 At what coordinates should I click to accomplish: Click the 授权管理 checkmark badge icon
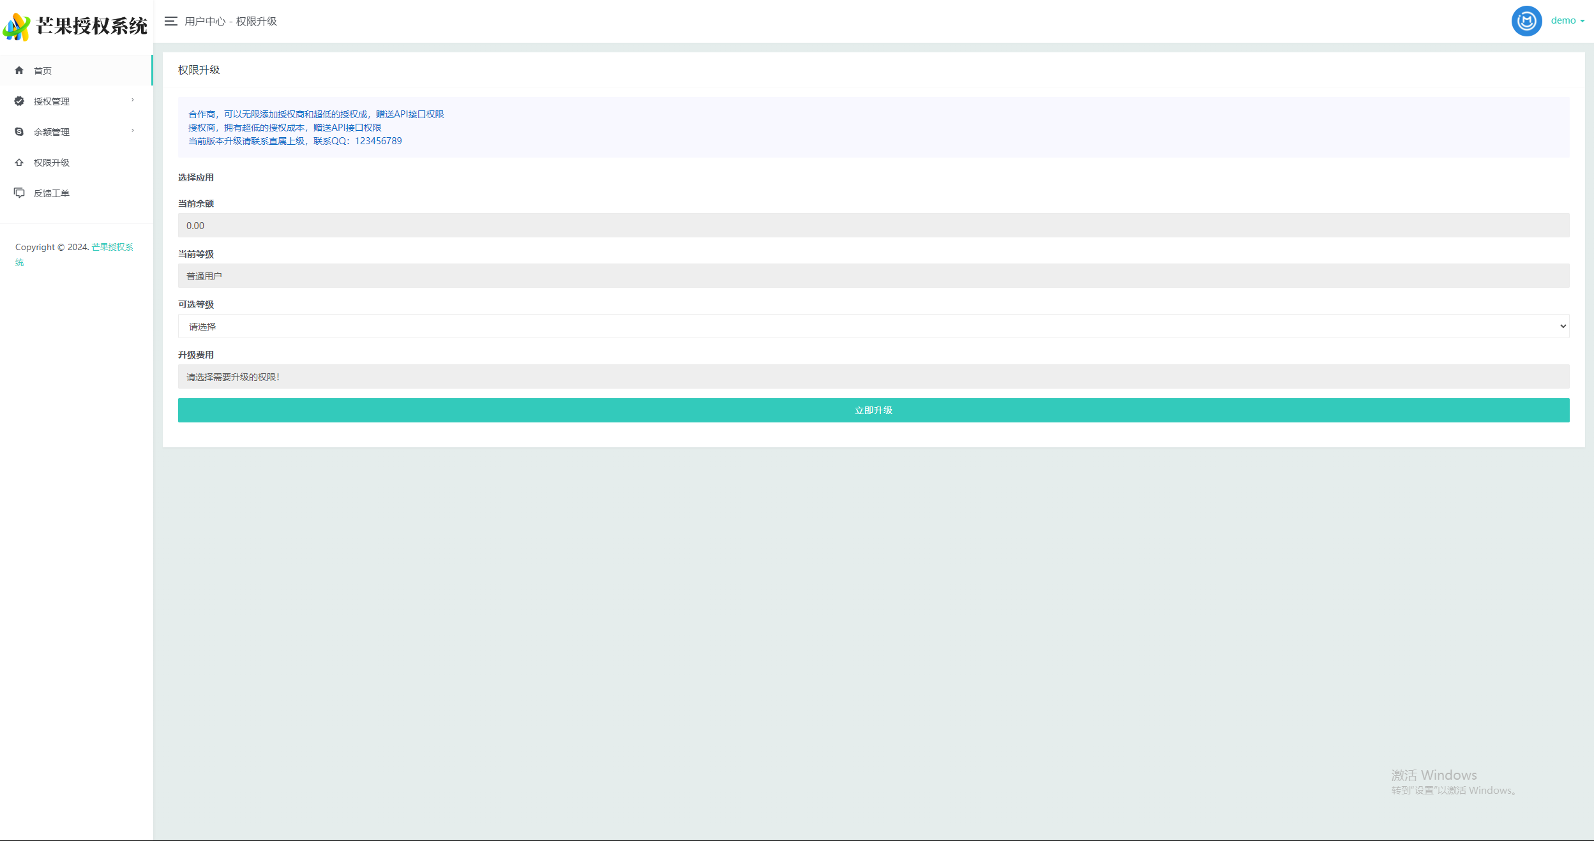(x=19, y=101)
